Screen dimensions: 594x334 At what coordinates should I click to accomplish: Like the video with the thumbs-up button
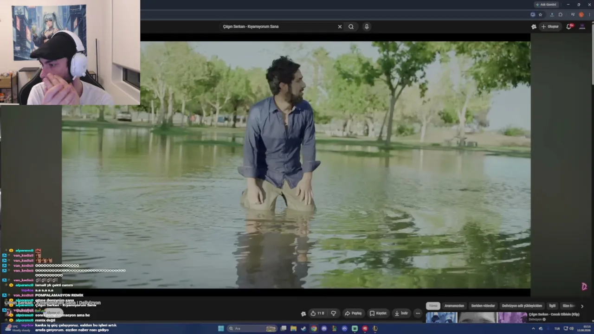pyautogui.click(x=317, y=313)
